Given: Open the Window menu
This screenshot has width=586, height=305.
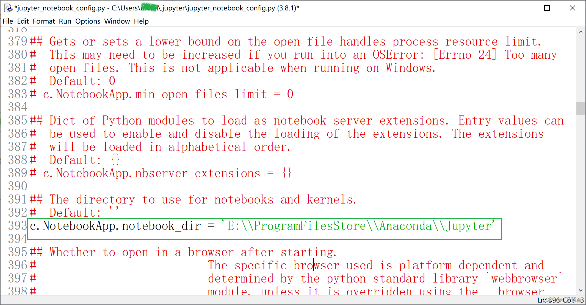Looking at the screenshot, I should point(117,21).
